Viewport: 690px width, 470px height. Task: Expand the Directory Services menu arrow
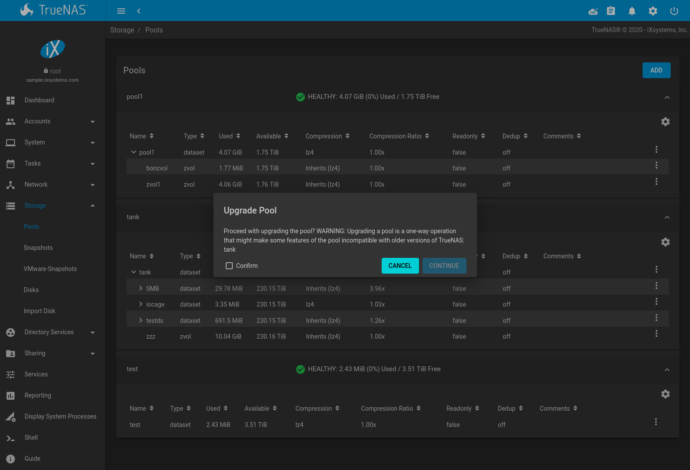(93, 333)
